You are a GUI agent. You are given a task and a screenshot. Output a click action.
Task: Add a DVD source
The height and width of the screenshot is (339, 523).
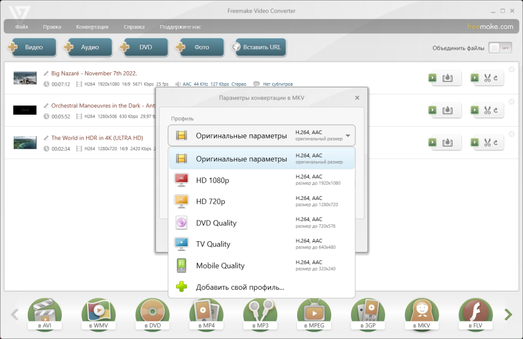tap(144, 47)
